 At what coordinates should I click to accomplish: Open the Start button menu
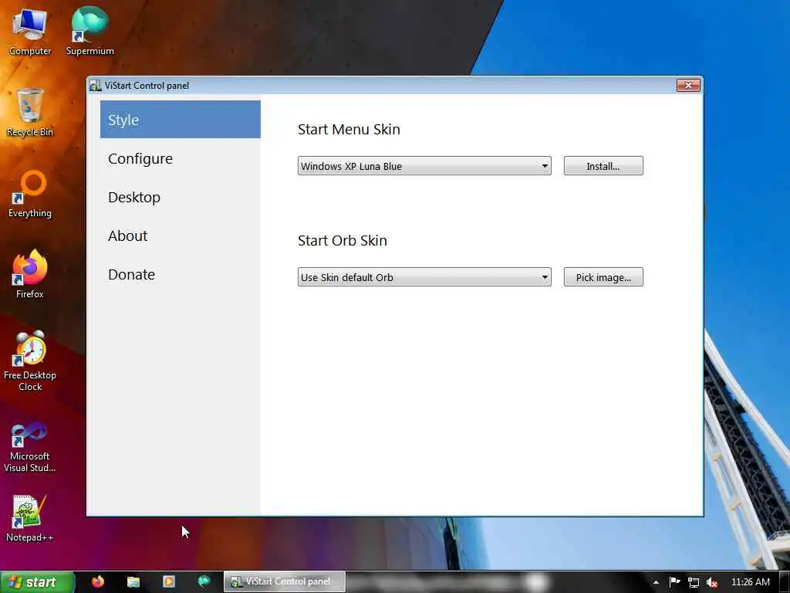tap(37, 582)
